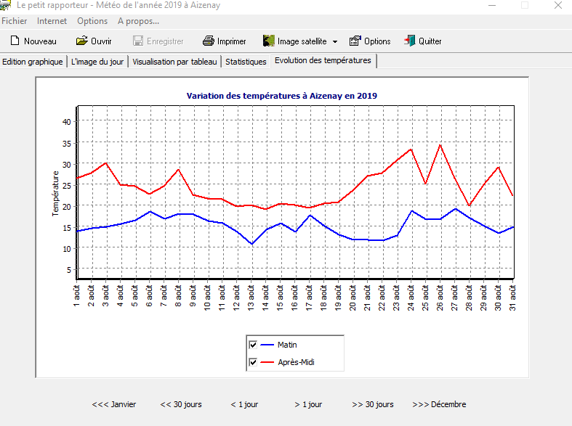Screen dimensions: 572x426
Task: Switch to Visualisation par tableau tab
Action: 174,62
